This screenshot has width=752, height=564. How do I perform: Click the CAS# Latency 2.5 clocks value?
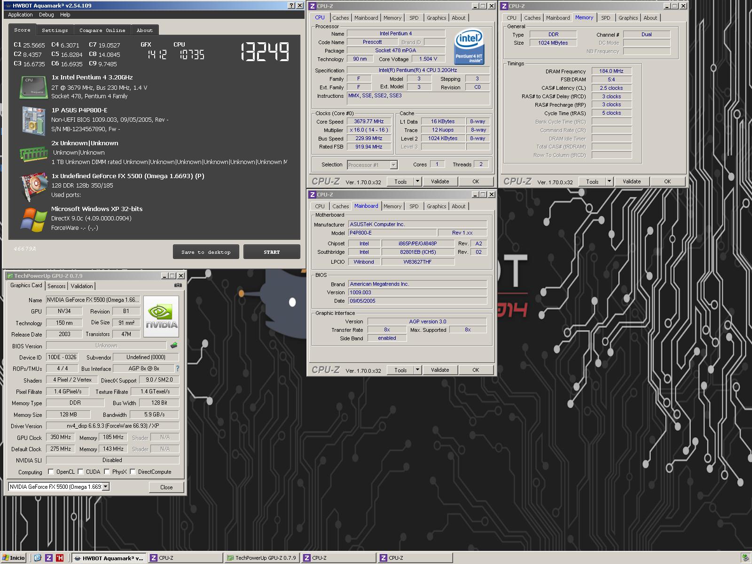point(611,88)
